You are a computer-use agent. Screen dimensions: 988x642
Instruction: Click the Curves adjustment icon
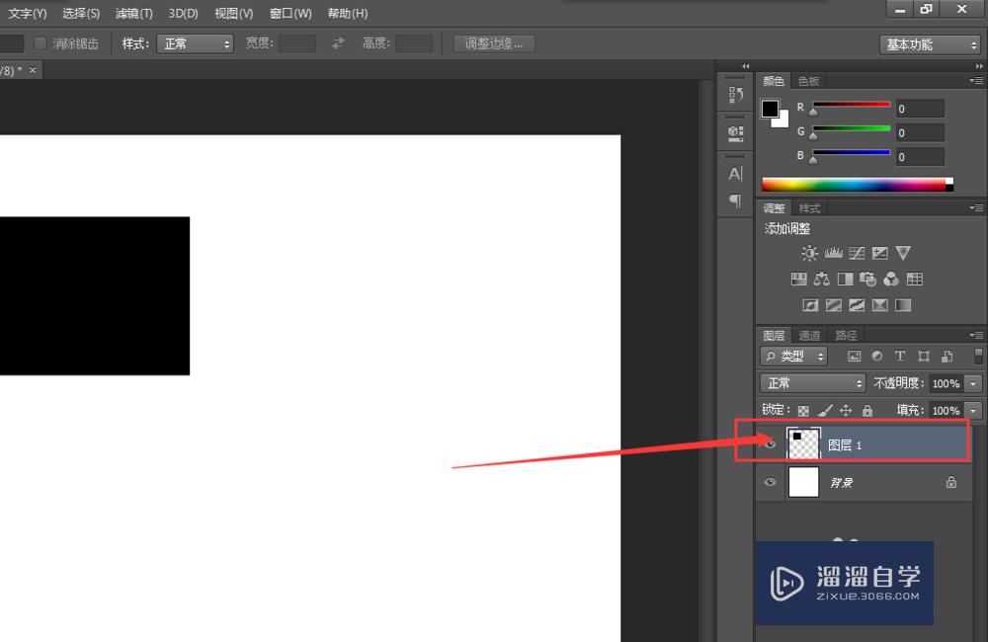[x=857, y=254]
